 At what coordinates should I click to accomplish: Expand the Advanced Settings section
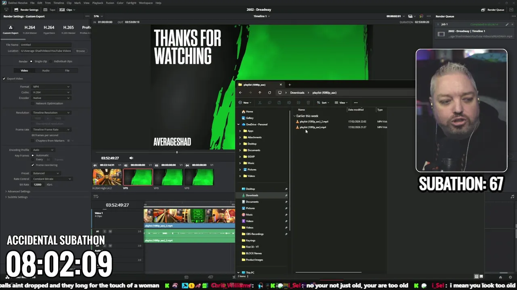click(x=17, y=191)
